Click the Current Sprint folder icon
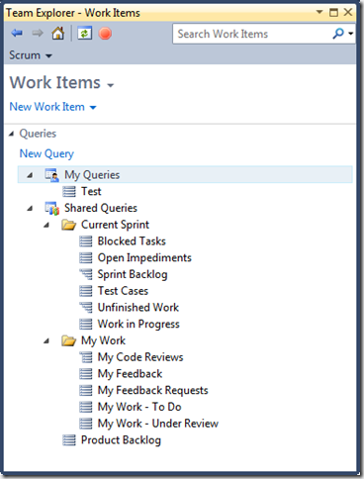This screenshot has width=364, height=479. (x=68, y=225)
